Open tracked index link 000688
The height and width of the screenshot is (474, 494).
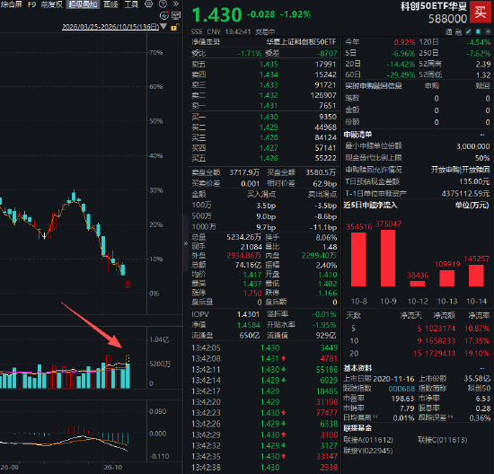coord(401,389)
